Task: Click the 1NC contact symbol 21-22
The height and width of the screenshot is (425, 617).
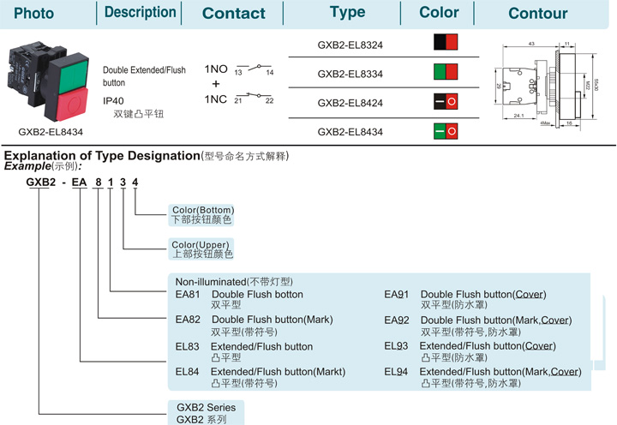Action: tap(254, 98)
